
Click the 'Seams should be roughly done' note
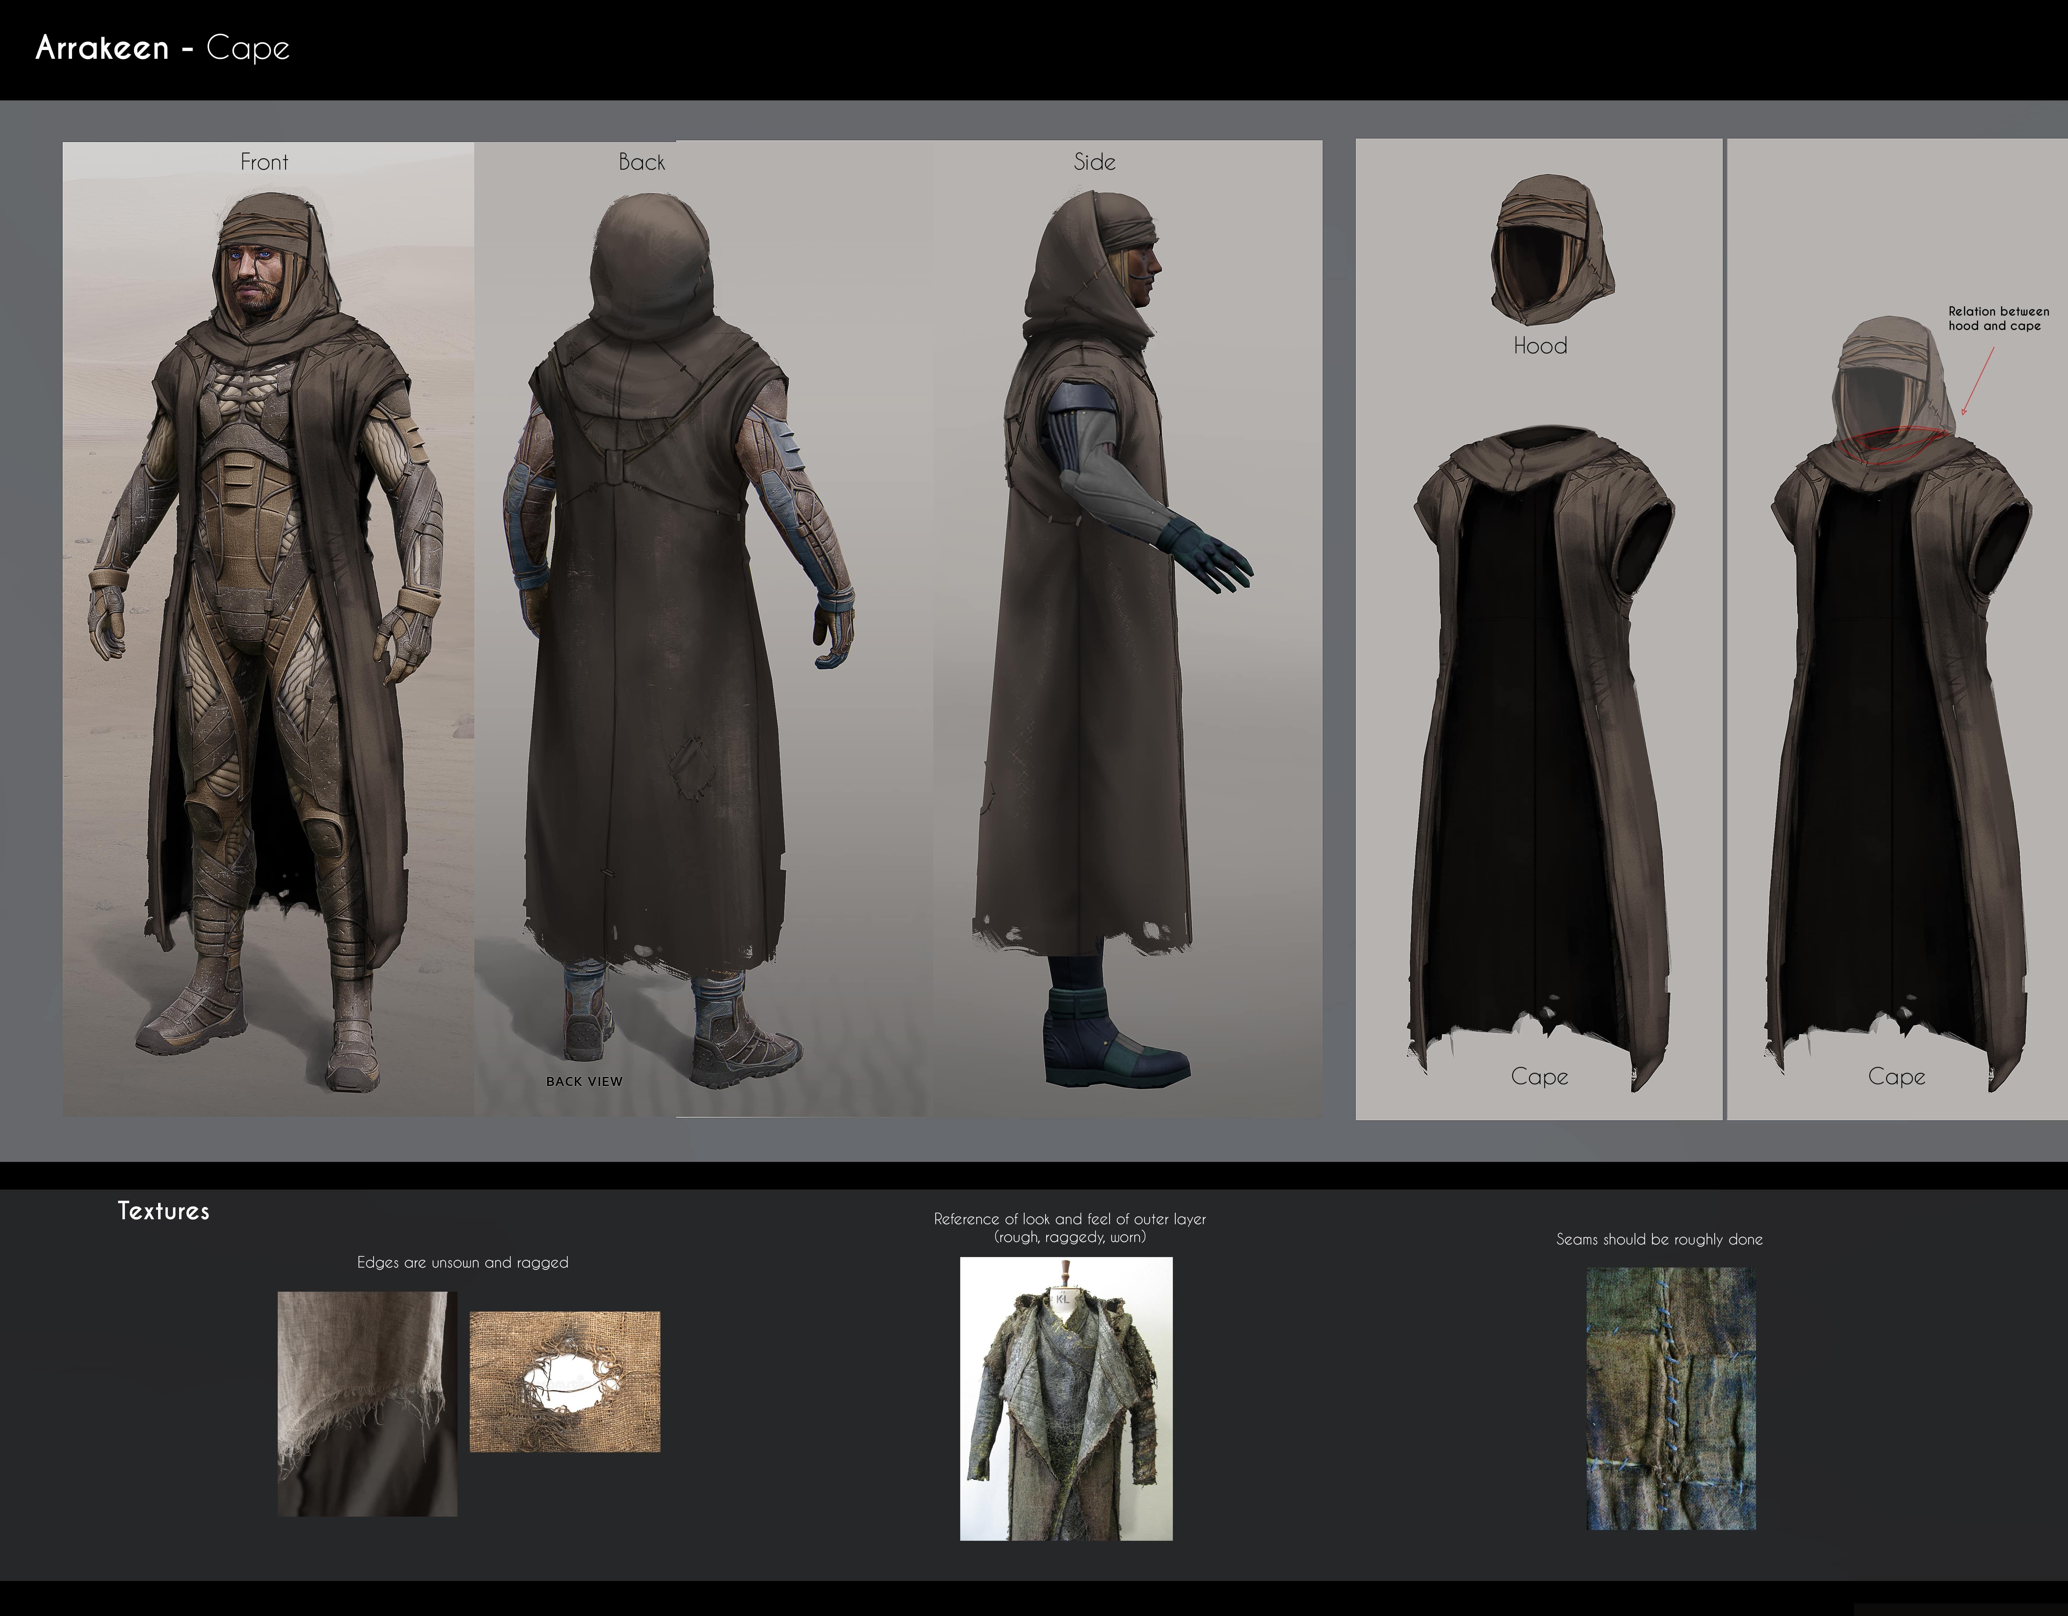[x=1660, y=1239]
